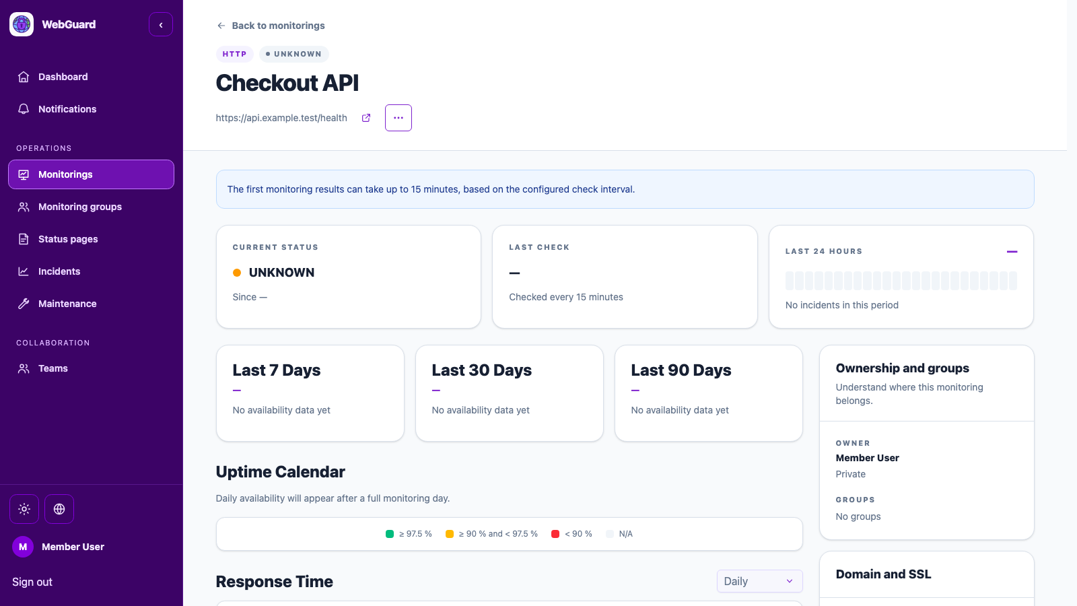Click the back arrow icon
Image resolution: width=1077 pixels, height=606 pixels.
221,26
